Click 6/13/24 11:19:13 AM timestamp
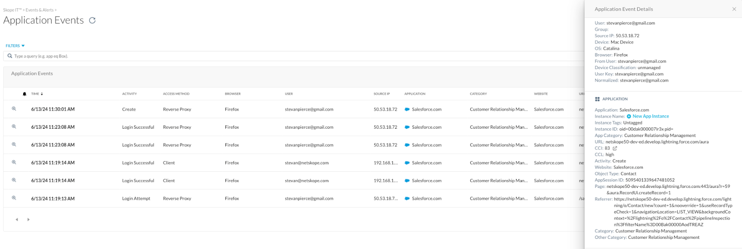The width and height of the screenshot is (742, 249). pos(53,199)
